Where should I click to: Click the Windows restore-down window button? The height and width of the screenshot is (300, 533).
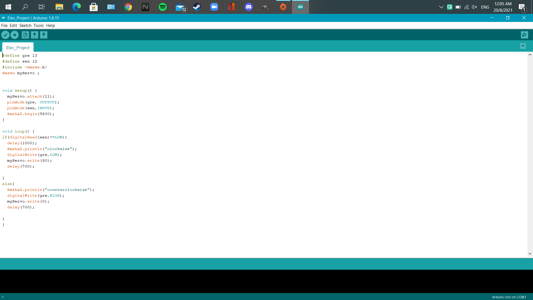[508, 18]
